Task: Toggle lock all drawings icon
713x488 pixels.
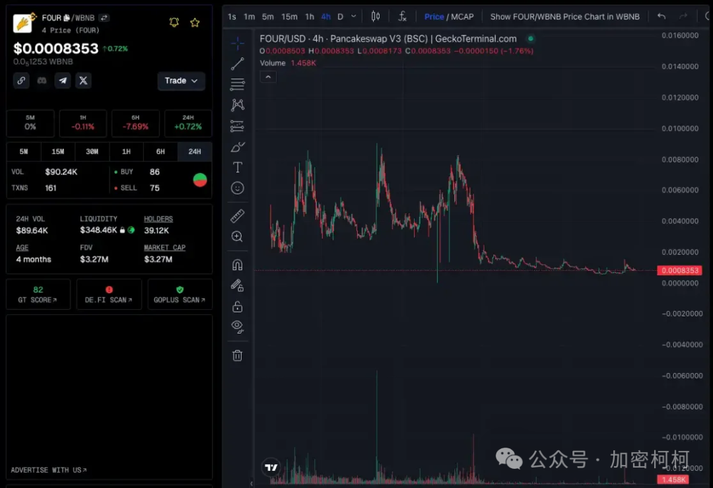Action: 238,306
